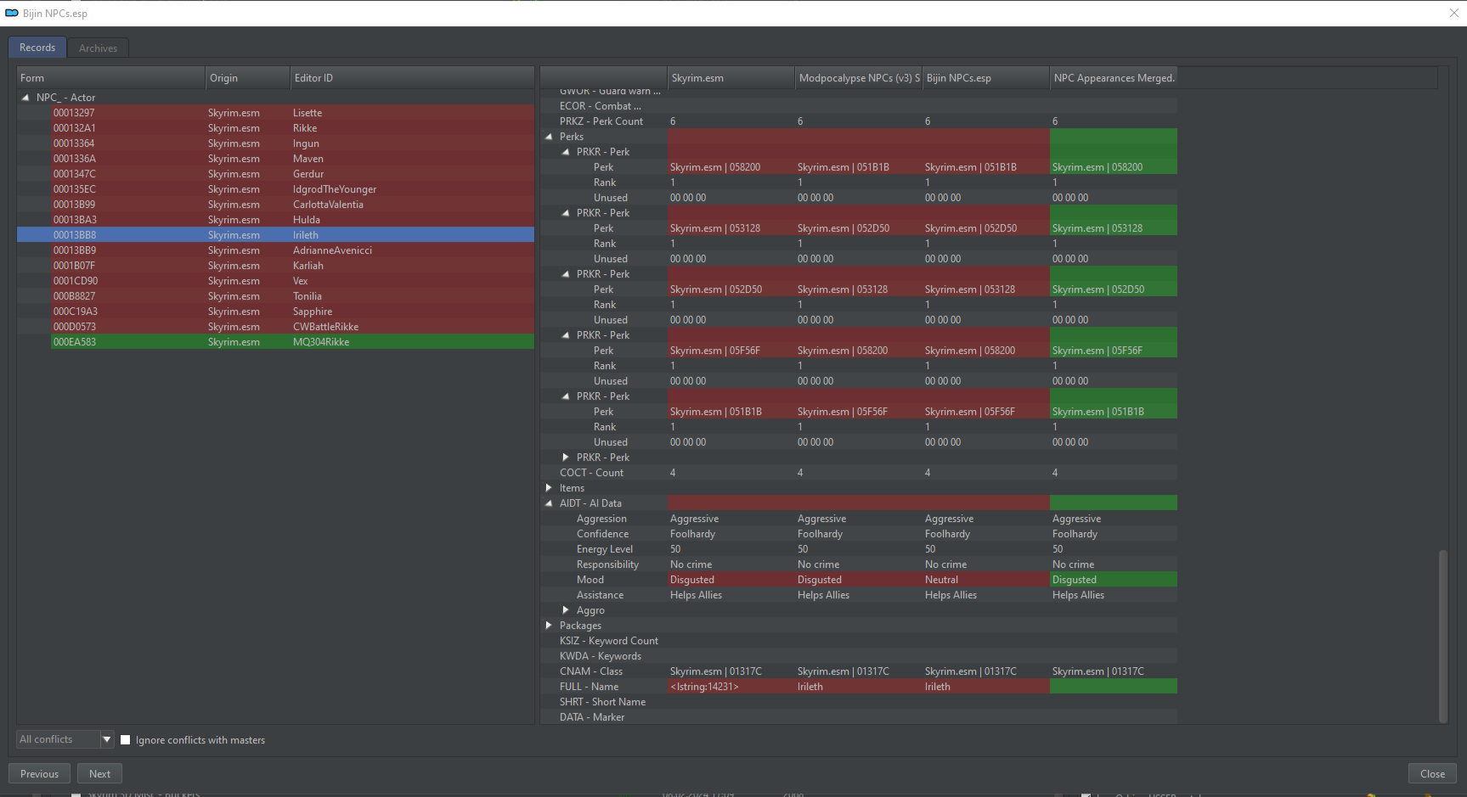Select the record with Form ID 000132A1
Viewport: 1467px width, 797px height.
[x=276, y=128]
